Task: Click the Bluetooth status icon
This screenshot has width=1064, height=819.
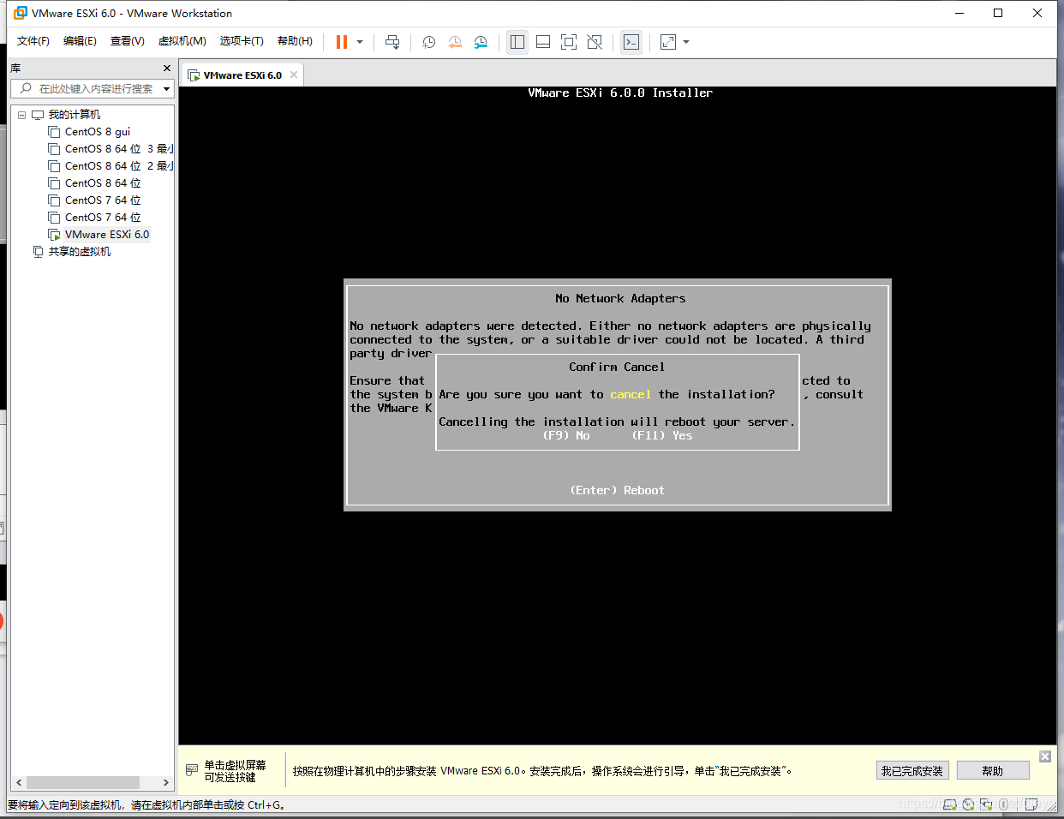Action: point(1003,804)
